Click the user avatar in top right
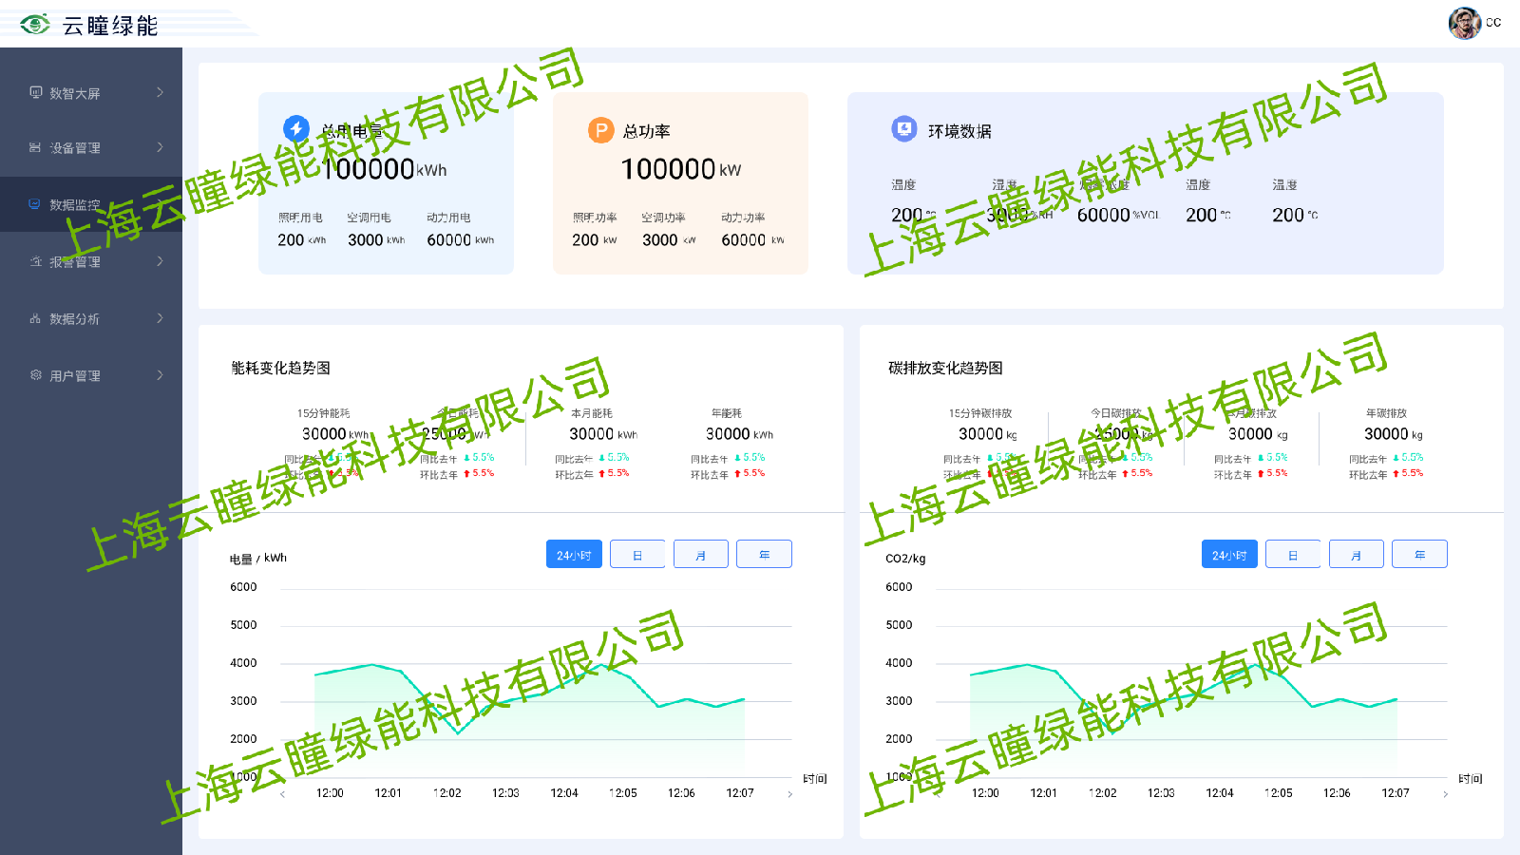Screen dimensions: 1520x855 pyautogui.click(x=1464, y=23)
